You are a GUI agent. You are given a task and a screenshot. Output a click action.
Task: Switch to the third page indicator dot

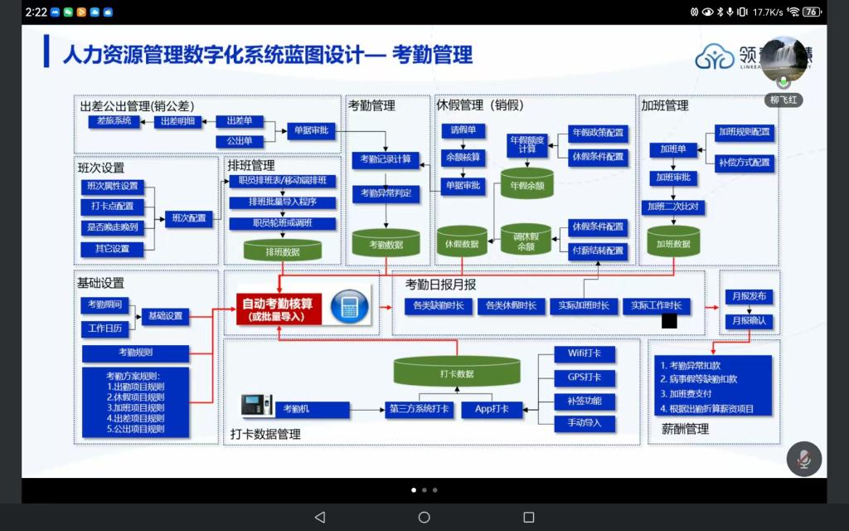point(434,490)
